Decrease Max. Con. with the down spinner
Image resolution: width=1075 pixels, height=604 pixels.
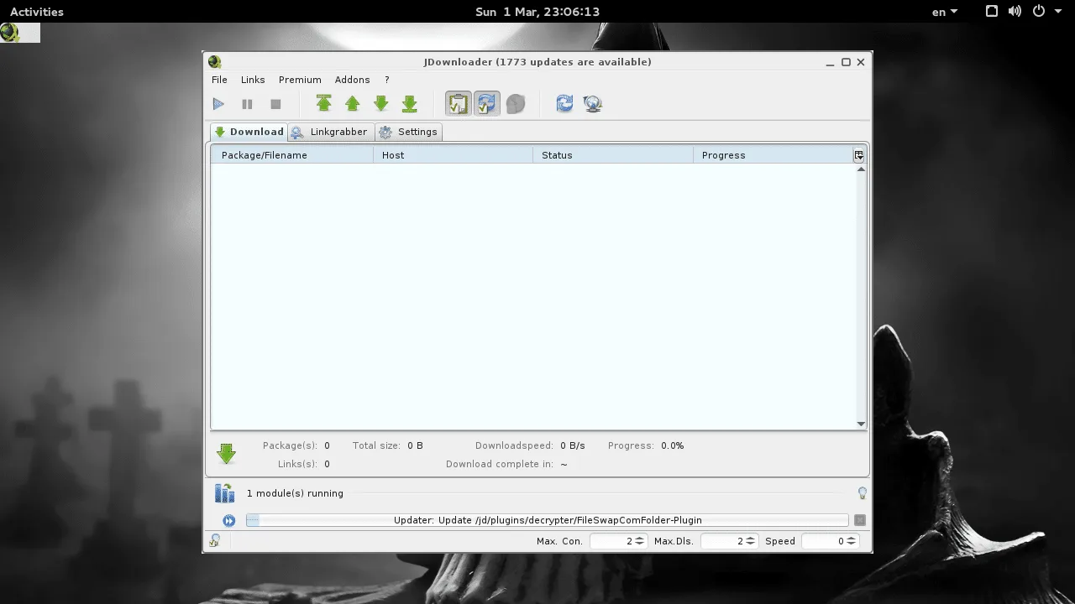pos(640,544)
